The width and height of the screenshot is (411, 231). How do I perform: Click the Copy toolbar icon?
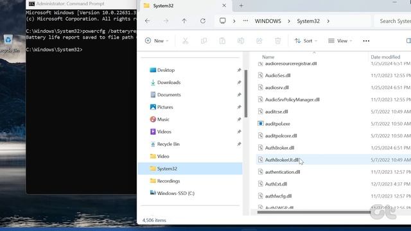[204, 41]
